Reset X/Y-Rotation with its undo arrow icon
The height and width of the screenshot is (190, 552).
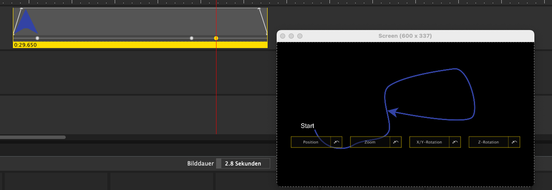click(455, 142)
